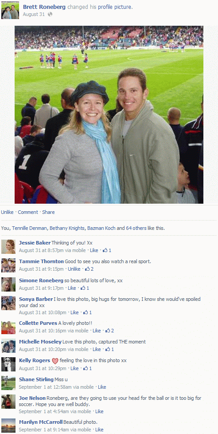Open the large stadium photo
The width and height of the screenshot is (218, 434).
pos(109,114)
